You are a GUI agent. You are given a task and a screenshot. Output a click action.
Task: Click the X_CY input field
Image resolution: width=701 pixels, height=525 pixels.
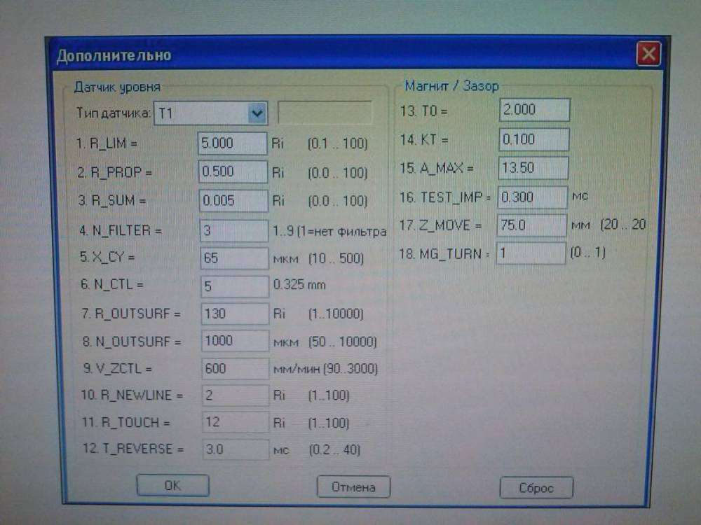tap(233, 258)
